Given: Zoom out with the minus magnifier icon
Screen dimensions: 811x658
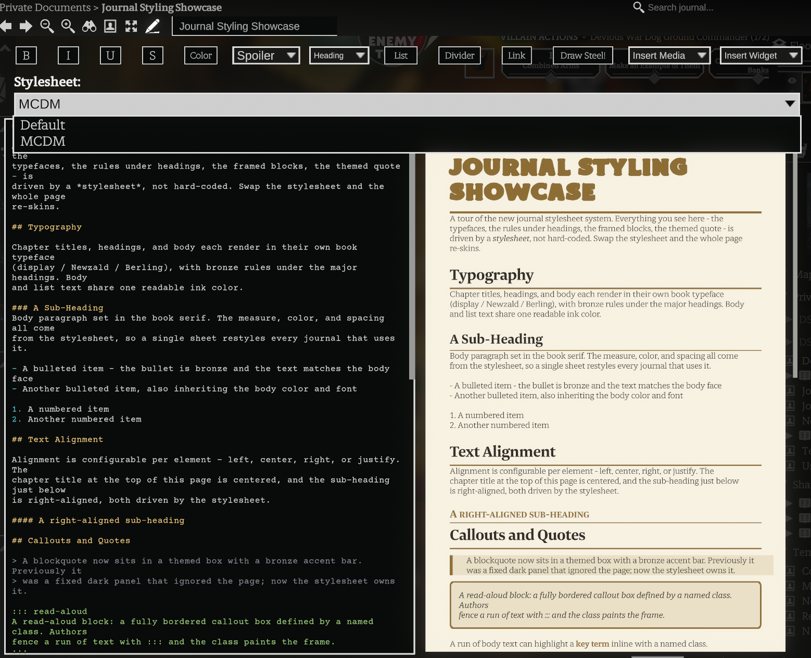Looking at the screenshot, I should (47, 26).
